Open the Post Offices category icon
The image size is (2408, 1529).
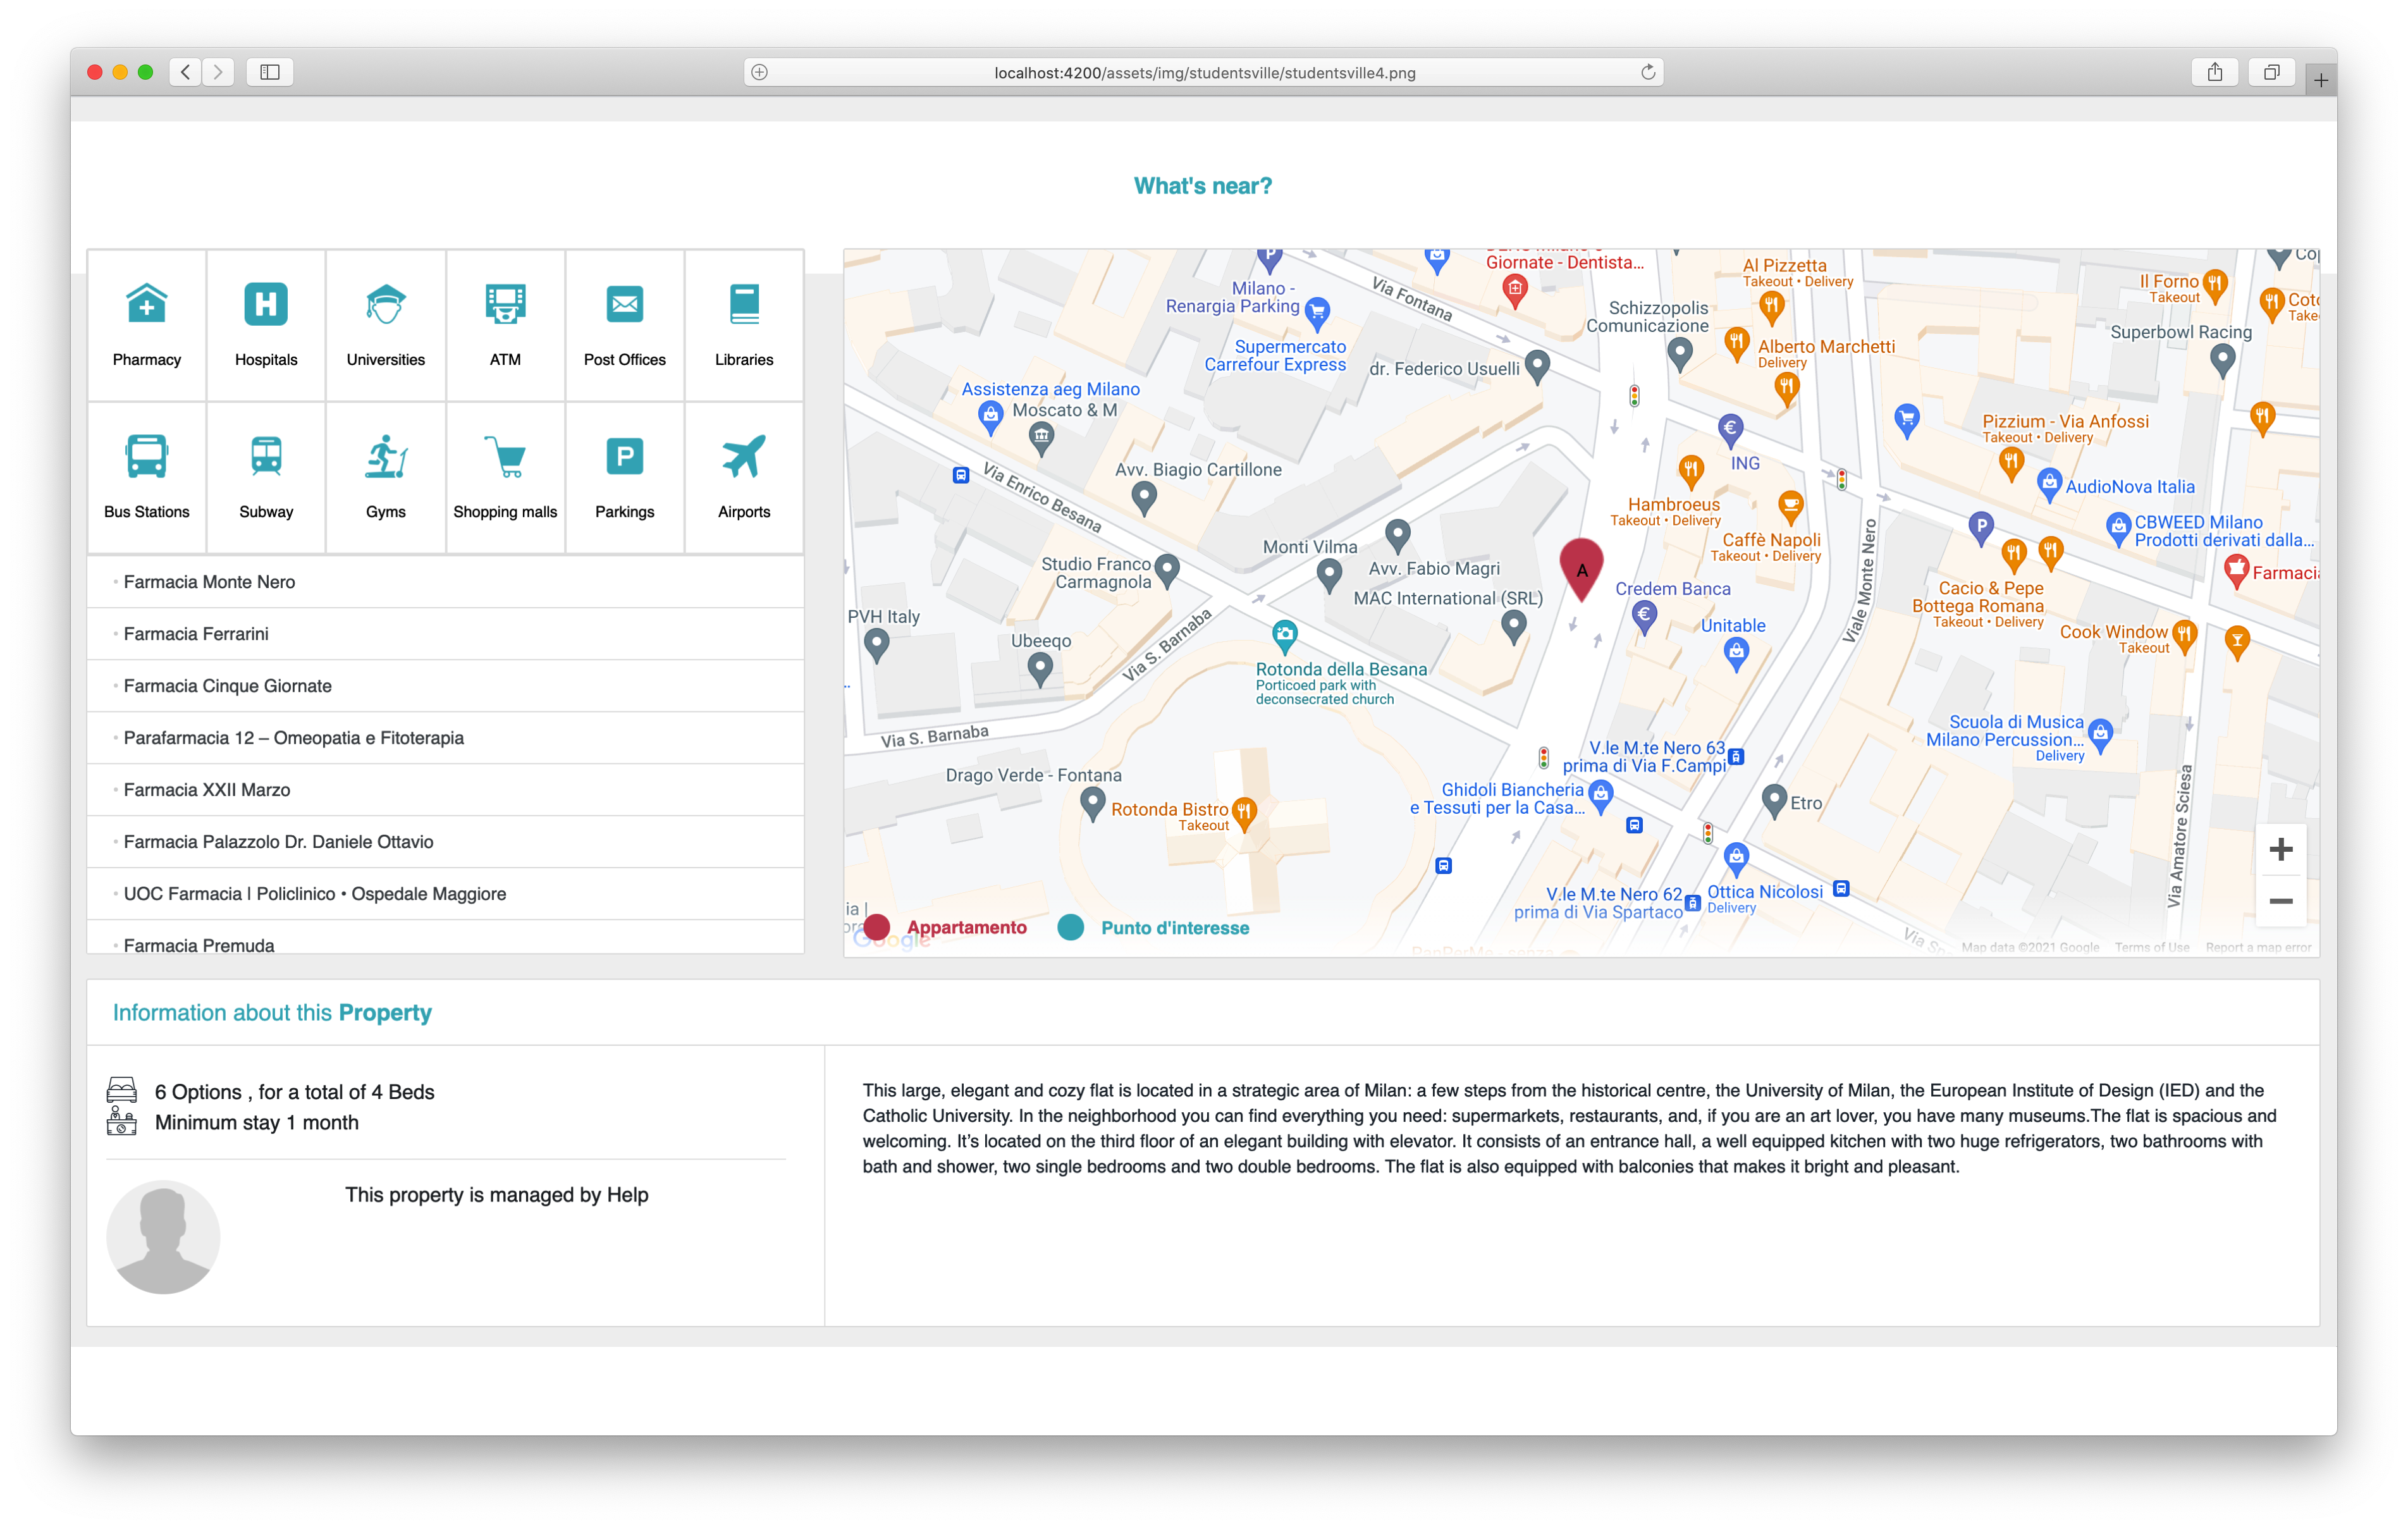tap(625, 304)
